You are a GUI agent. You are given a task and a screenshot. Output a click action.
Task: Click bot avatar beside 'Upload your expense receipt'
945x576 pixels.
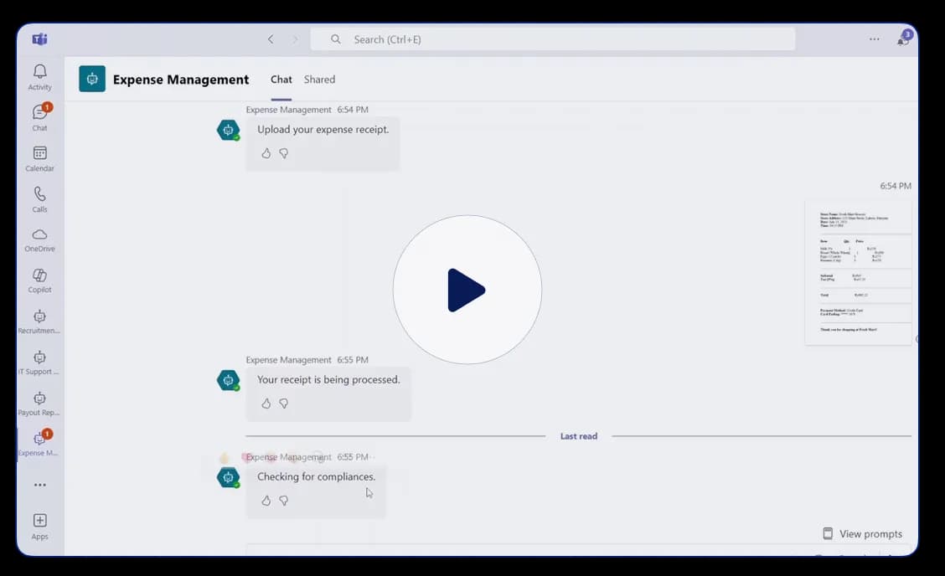(229, 130)
